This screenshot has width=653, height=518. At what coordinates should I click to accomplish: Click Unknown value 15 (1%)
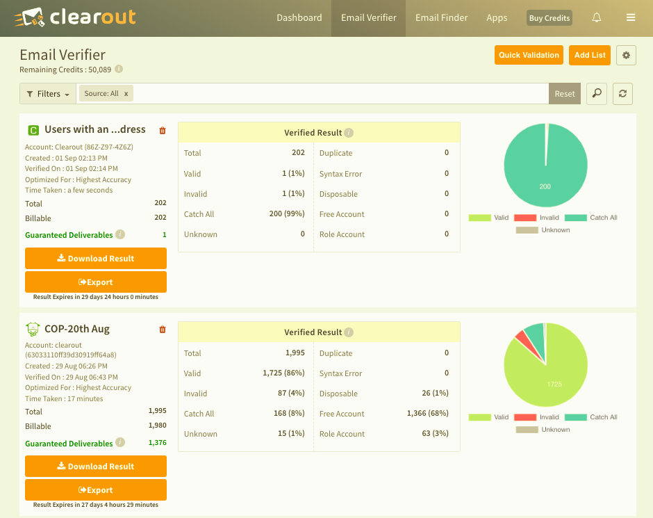tap(291, 433)
